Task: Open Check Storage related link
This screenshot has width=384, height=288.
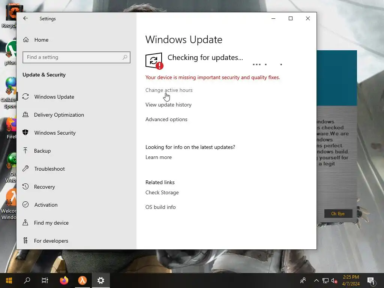Action: click(x=162, y=192)
